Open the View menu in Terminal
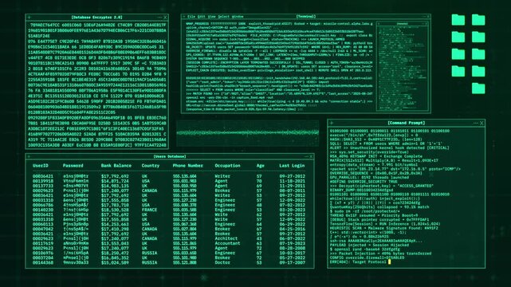The width and height of the screenshot is (511, 287). coord(212,17)
